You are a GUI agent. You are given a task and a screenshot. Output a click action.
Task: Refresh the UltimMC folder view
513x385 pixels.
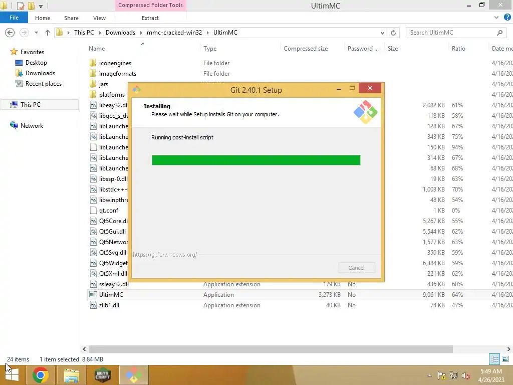click(393, 33)
